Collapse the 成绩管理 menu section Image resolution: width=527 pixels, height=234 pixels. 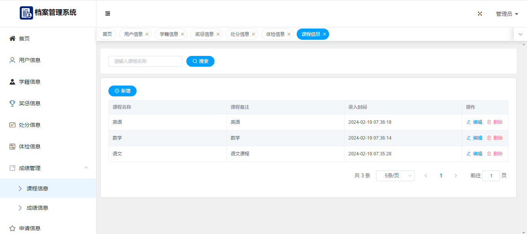point(86,168)
